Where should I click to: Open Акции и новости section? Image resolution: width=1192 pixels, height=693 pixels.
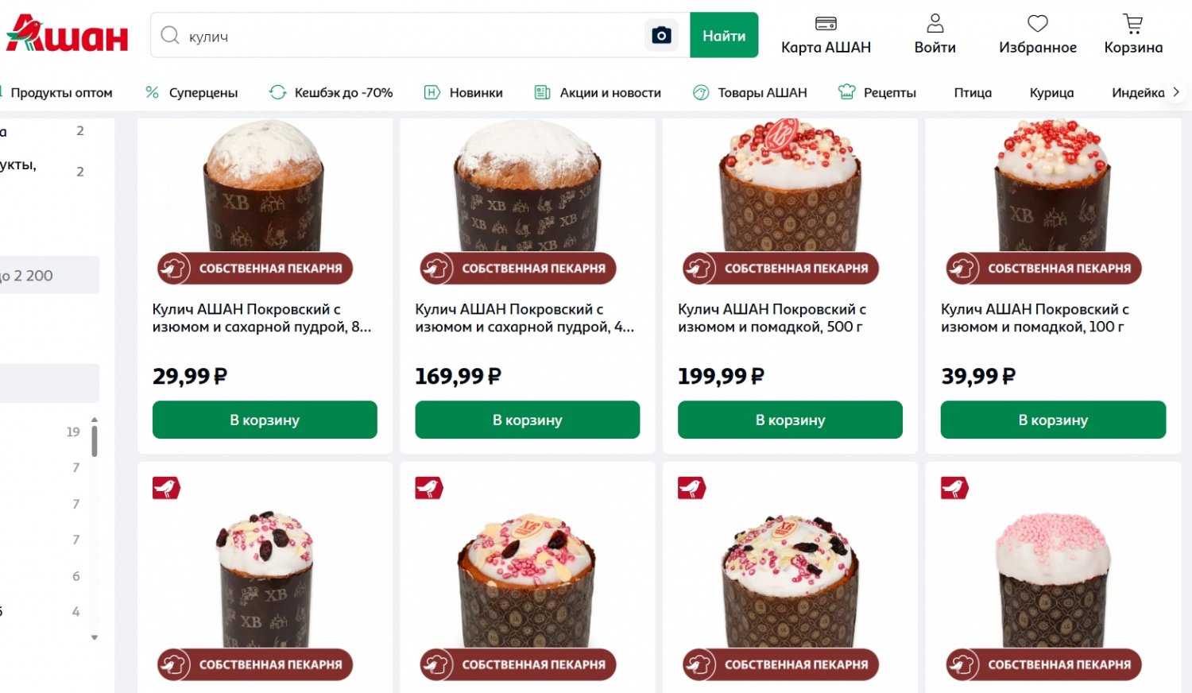pos(610,93)
